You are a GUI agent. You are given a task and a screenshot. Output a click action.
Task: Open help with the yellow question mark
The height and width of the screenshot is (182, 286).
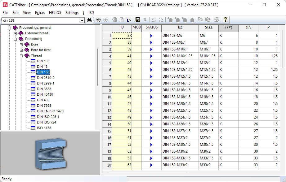pyautogui.click(x=226, y=20)
